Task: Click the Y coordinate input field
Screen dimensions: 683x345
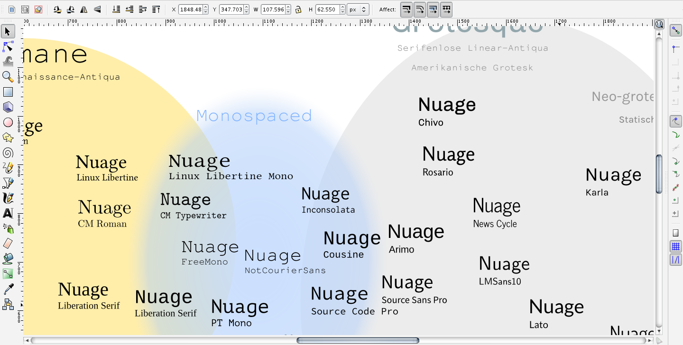Action: coord(231,9)
